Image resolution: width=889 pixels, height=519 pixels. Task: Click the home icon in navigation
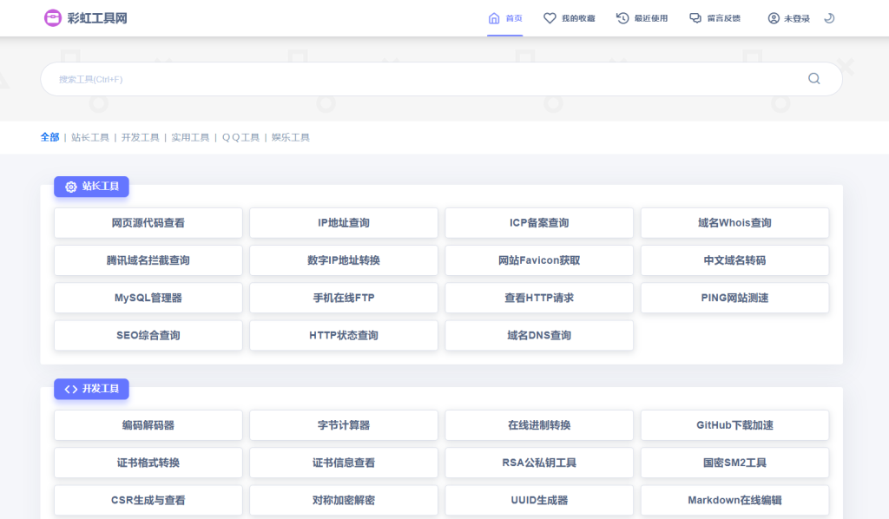coord(494,18)
